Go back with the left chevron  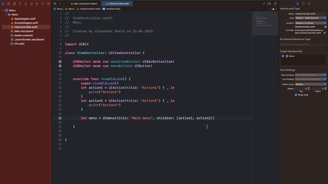tap(60, 4)
